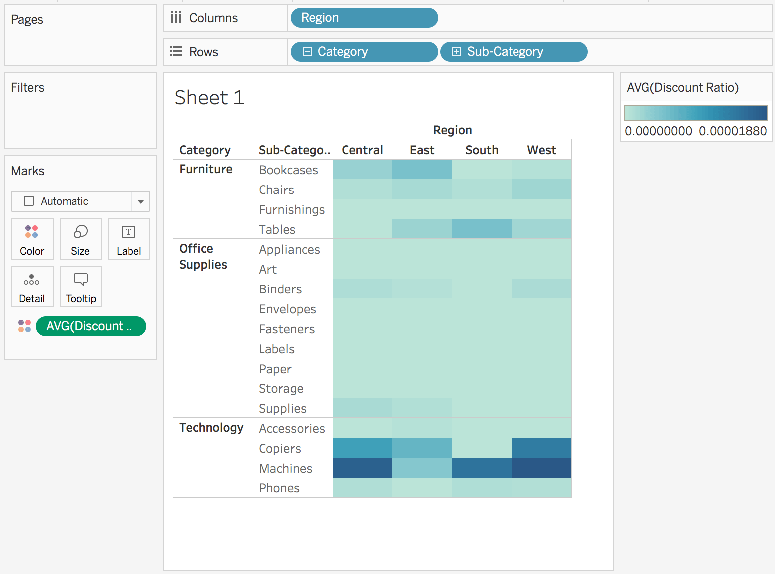Select the Phones row label
775x574 pixels.
279,488
